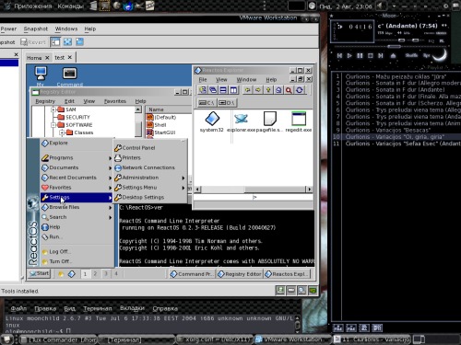Open Desktop Settings menu entry

pyautogui.click(x=150, y=197)
